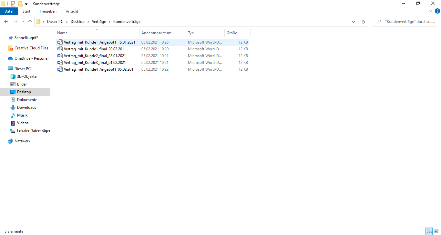Go back with the left arrow
This screenshot has height=235, width=441.
point(6,22)
